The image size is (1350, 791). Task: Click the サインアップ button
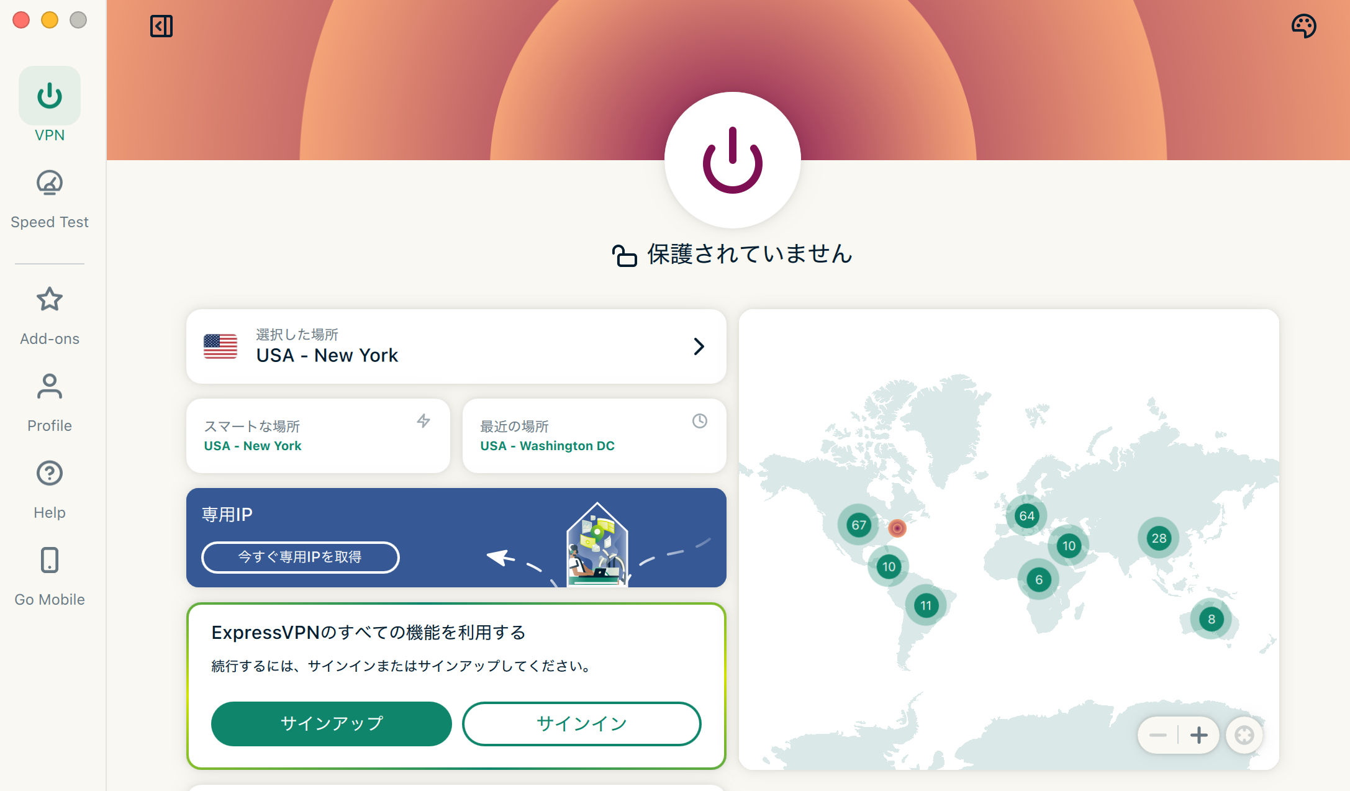[x=332, y=723]
